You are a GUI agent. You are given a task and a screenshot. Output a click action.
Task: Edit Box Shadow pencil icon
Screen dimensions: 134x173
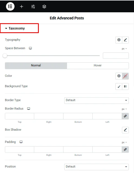pyautogui.click(x=126, y=130)
